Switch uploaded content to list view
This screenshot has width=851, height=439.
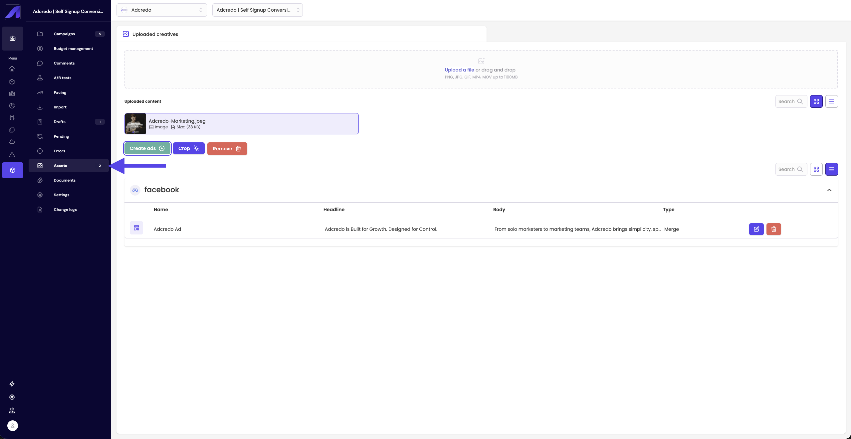[x=831, y=101]
